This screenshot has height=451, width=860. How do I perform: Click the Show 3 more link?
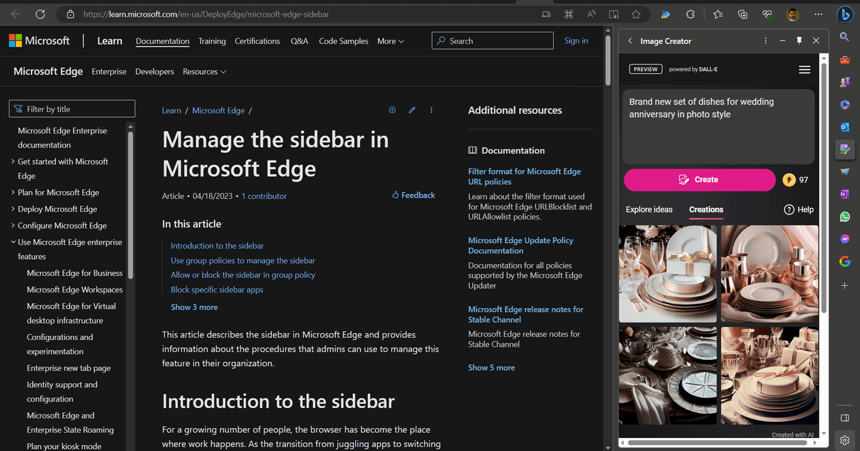[194, 307]
